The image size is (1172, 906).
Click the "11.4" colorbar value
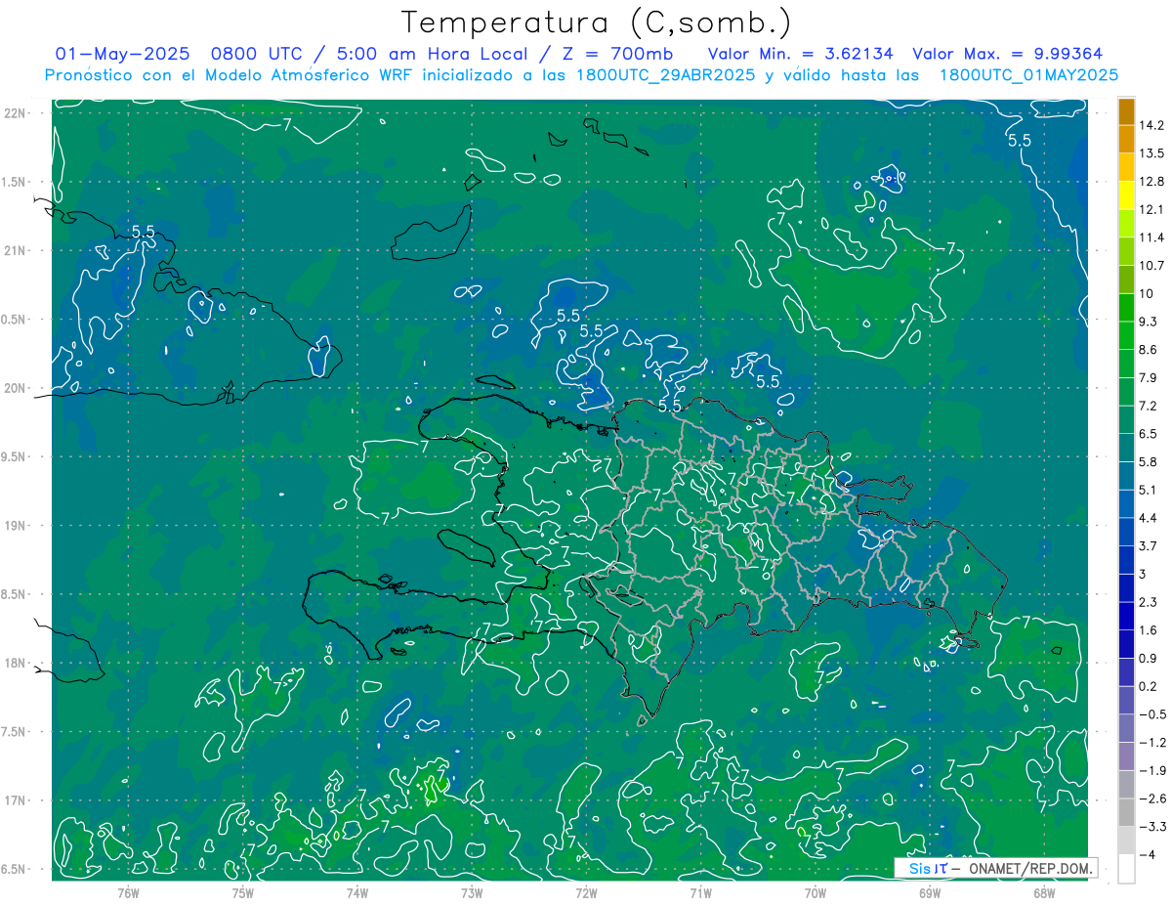click(x=1151, y=237)
